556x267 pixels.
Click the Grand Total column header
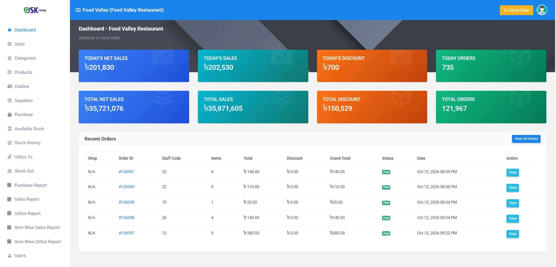pos(340,158)
